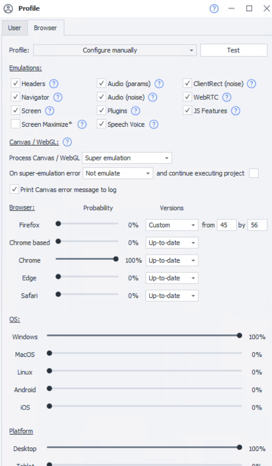Open help icon next to Headers

tap(54, 84)
